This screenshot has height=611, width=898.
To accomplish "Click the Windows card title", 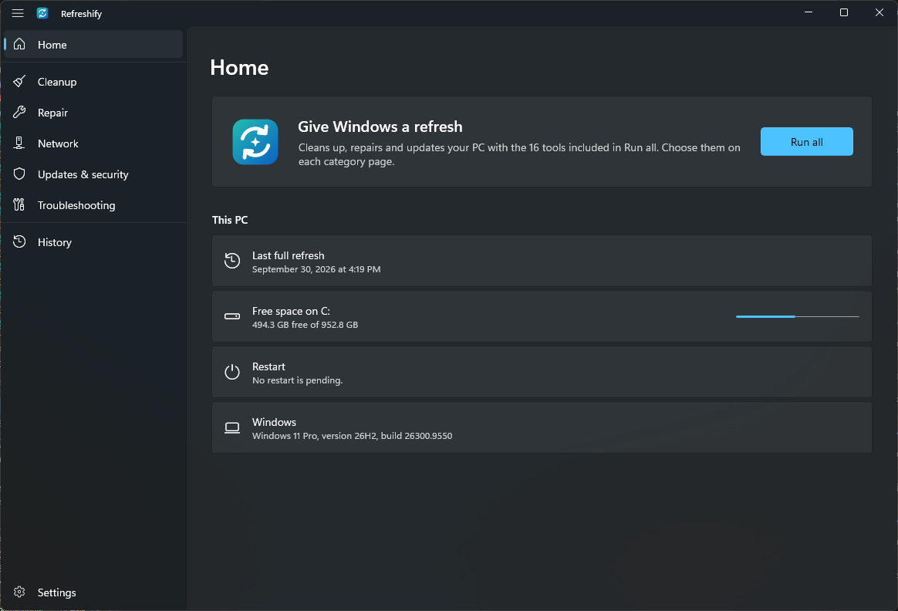I will click(274, 422).
